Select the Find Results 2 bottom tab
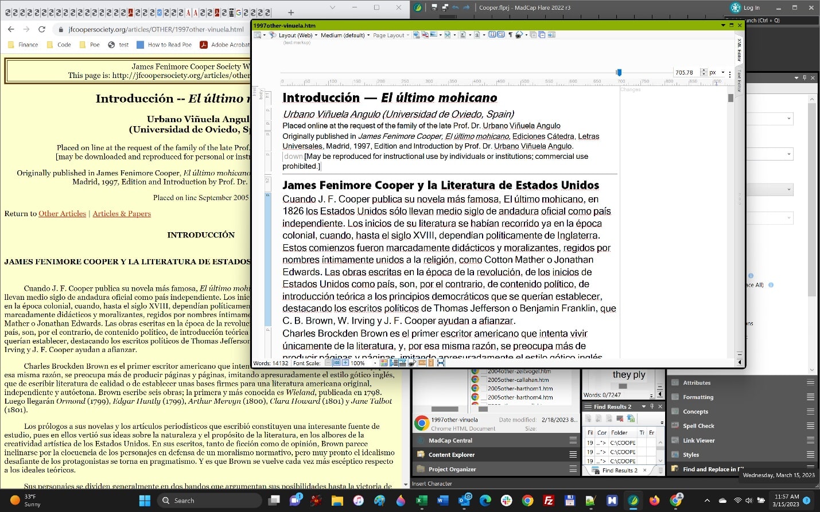This screenshot has height=512, width=820. pos(619,470)
